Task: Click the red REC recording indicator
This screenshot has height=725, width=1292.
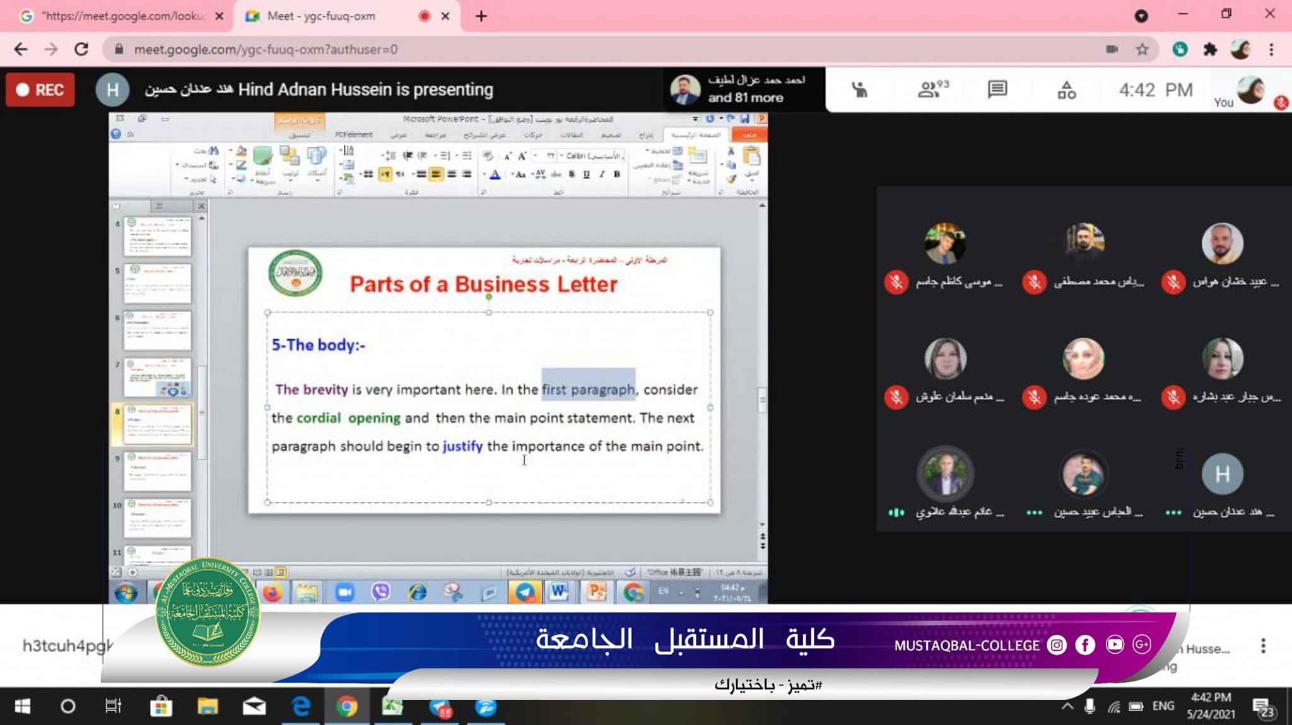Action: pos(40,90)
